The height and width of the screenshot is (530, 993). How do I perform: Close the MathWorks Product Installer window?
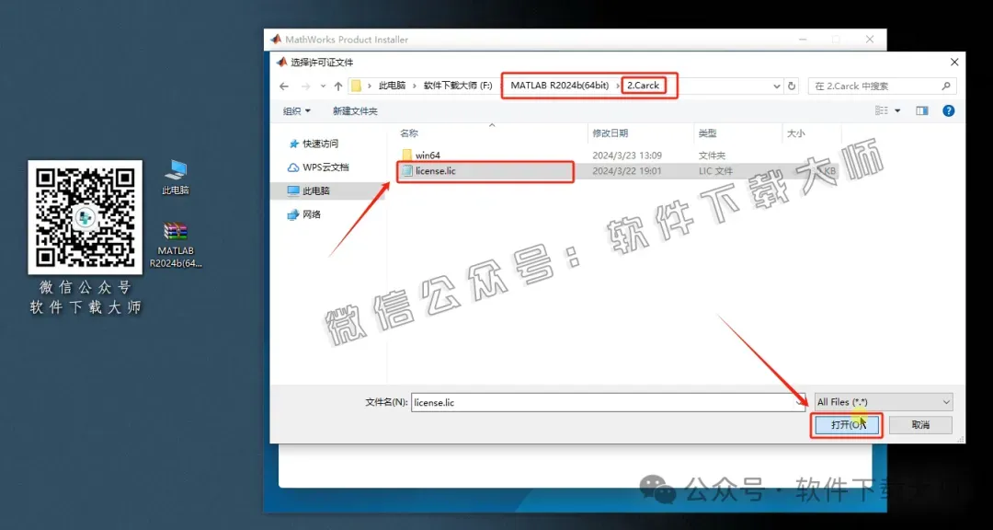coord(870,40)
